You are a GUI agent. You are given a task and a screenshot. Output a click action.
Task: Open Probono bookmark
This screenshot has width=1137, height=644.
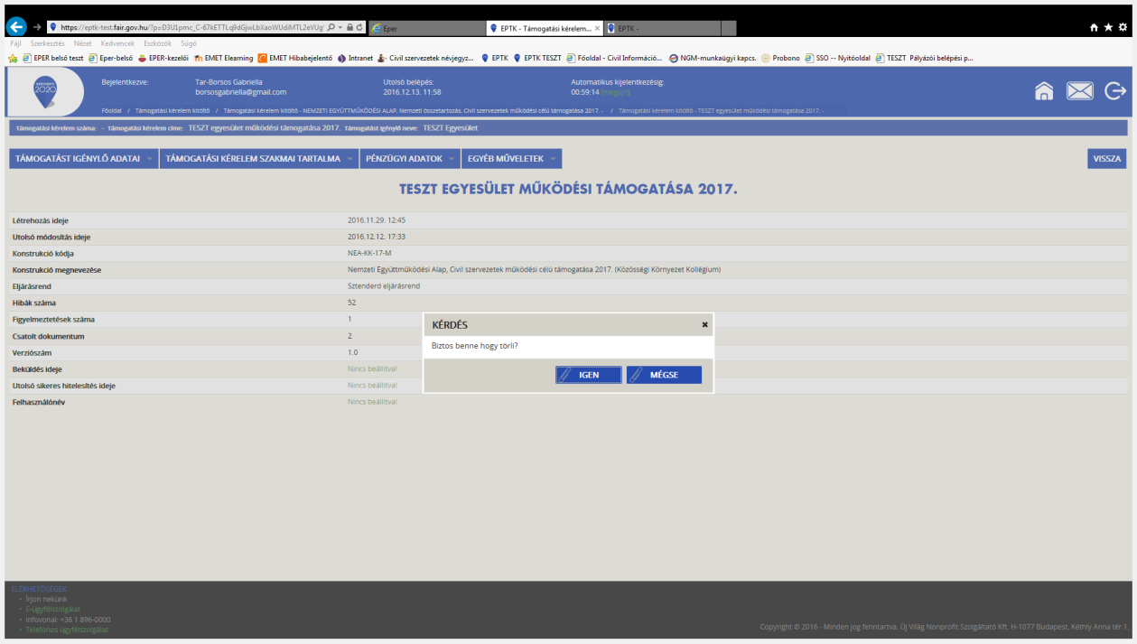[x=780, y=58]
